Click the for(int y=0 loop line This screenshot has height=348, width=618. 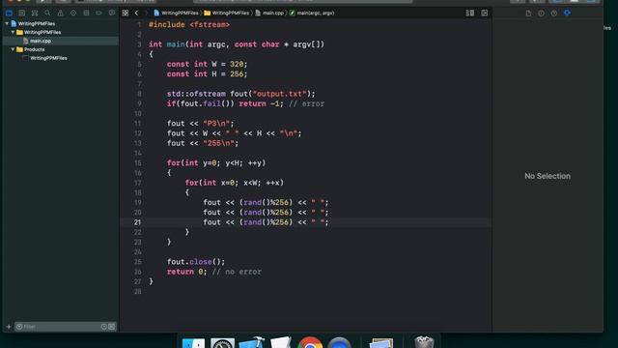point(216,163)
